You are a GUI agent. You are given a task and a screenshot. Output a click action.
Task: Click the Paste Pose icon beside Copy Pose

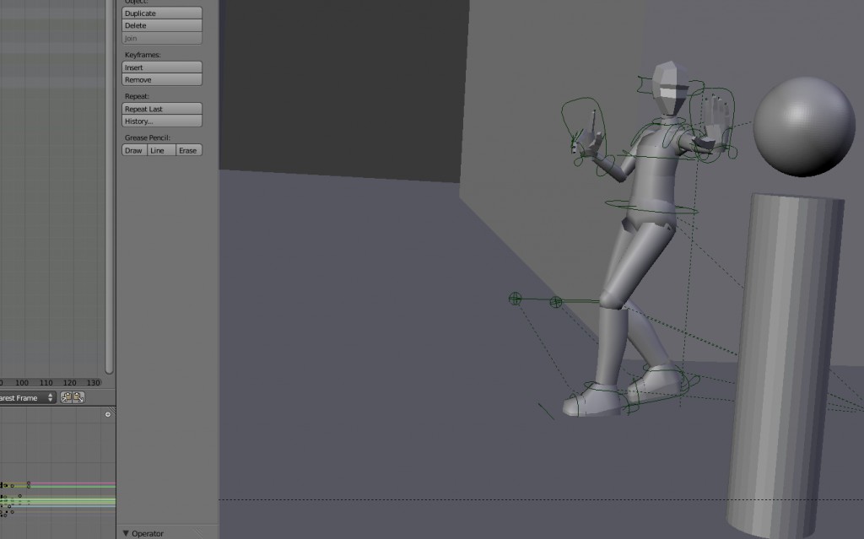[x=77, y=397]
